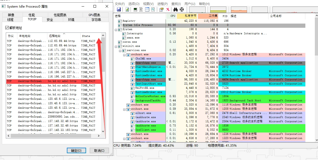Click the red X Kill Process icon
Screen dimensions: 318x160
pyautogui.click(x=168, y=9)
